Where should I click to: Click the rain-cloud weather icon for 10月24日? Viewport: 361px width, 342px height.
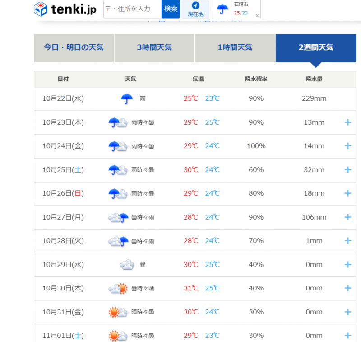pyautogui.click(x=118, y=146)
